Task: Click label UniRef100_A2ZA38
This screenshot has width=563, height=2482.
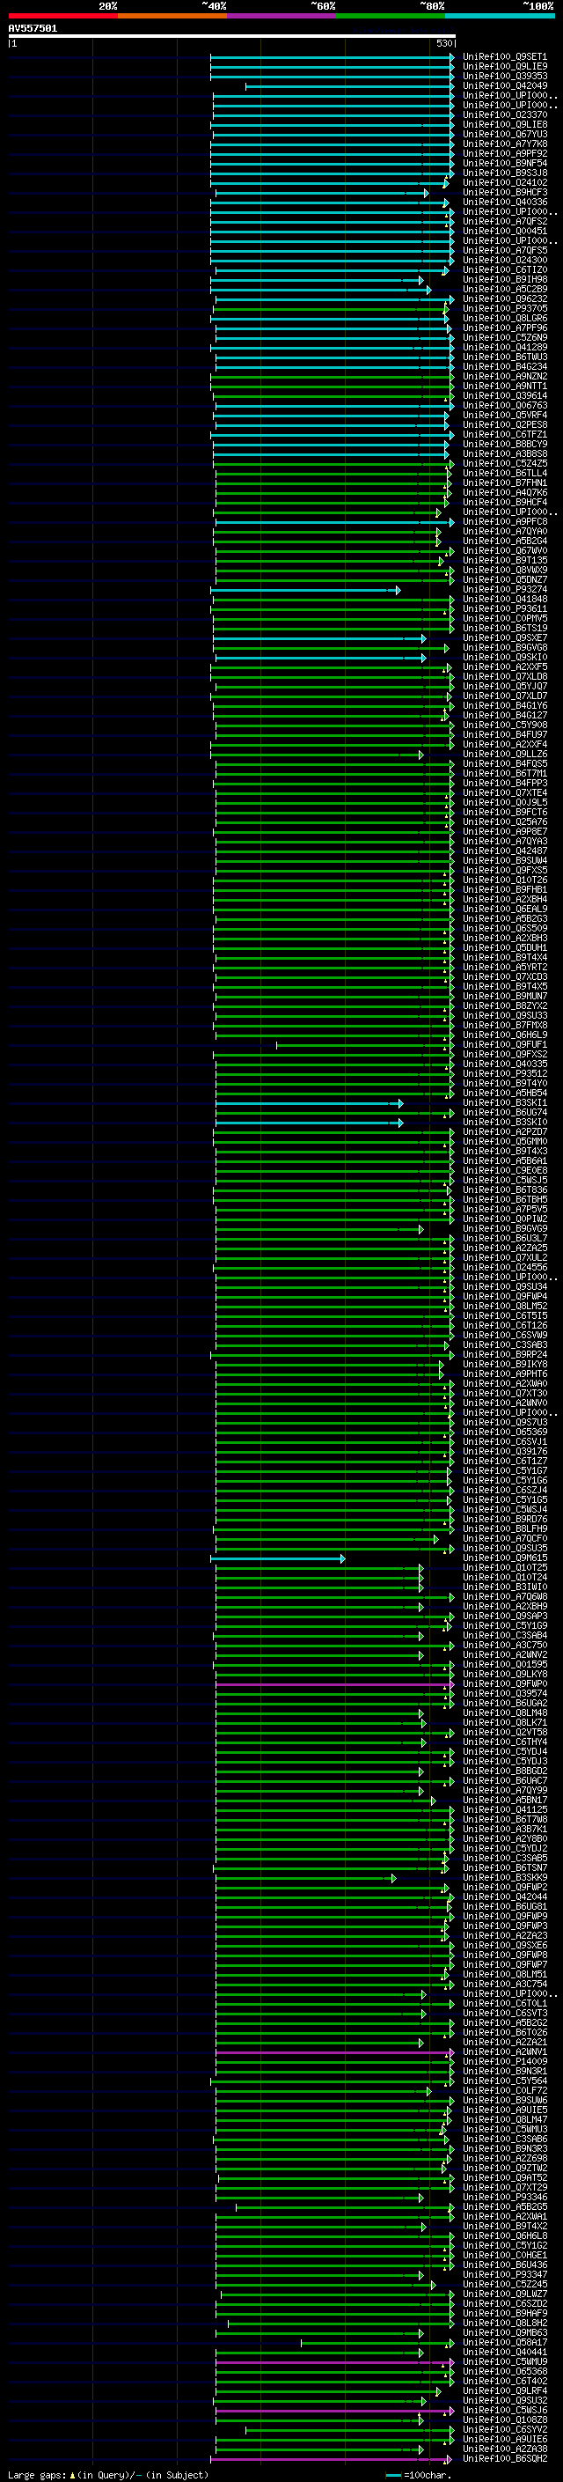Action: [504, 2449]
